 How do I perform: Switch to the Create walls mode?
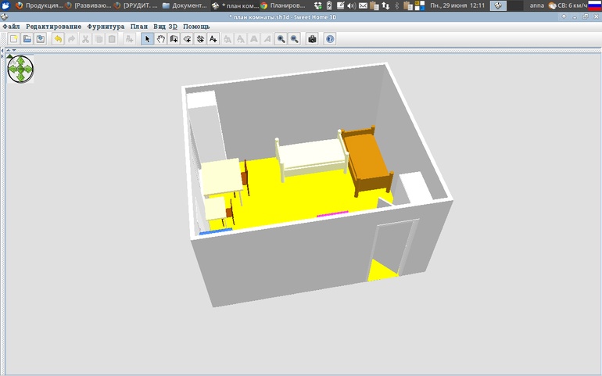174,39
